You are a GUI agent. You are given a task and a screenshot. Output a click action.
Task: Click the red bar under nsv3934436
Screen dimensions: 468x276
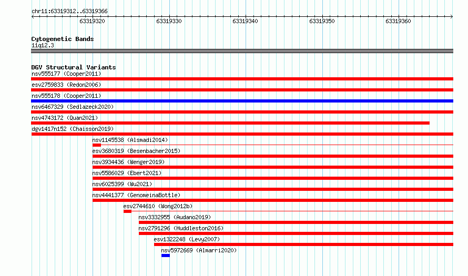pyautogui.click(x=273, y=167)
